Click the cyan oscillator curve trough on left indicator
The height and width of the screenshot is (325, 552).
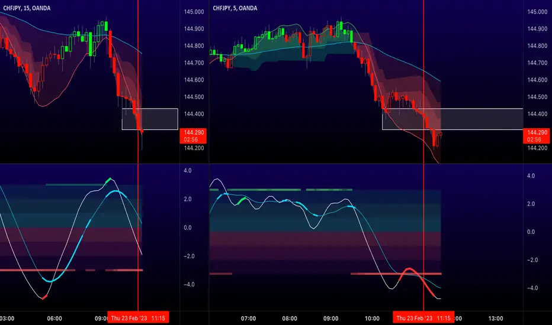(50, 281)
